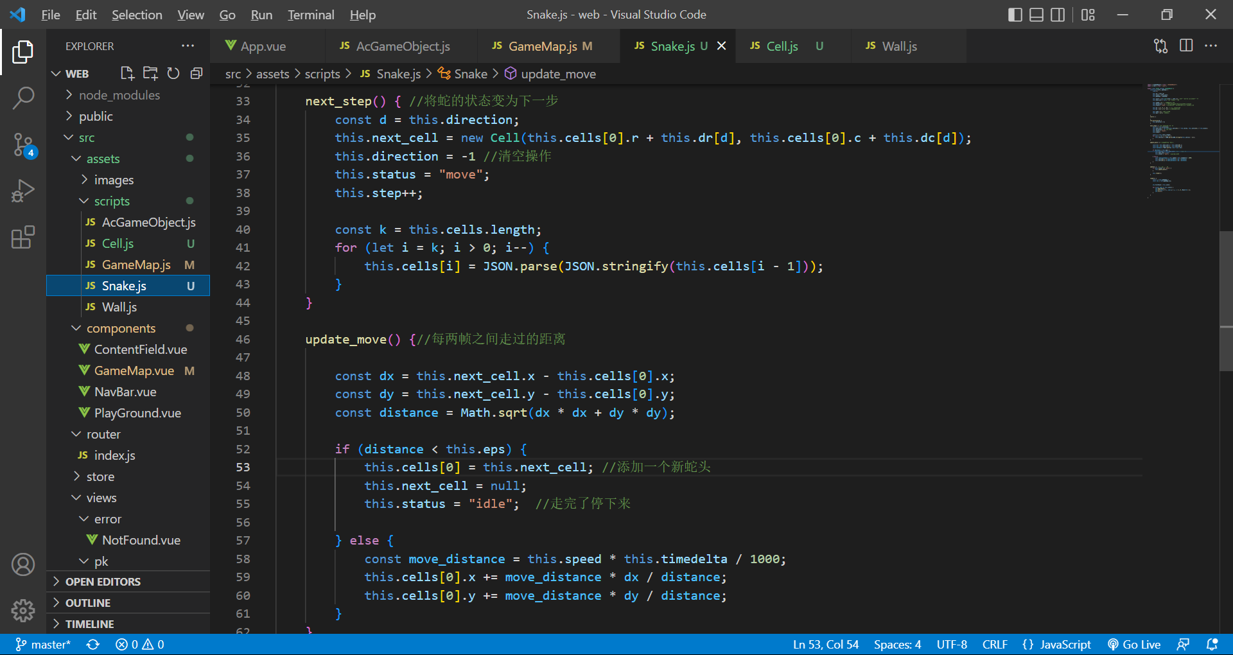Open errors and warnings problems indicator

coord(140,644)
